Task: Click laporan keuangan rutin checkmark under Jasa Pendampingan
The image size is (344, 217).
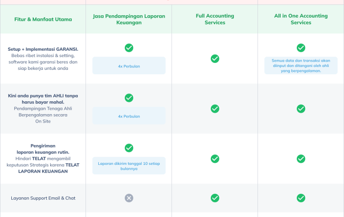Action: (129, 148)
